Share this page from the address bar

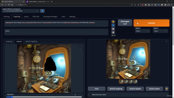pos(135,5)
